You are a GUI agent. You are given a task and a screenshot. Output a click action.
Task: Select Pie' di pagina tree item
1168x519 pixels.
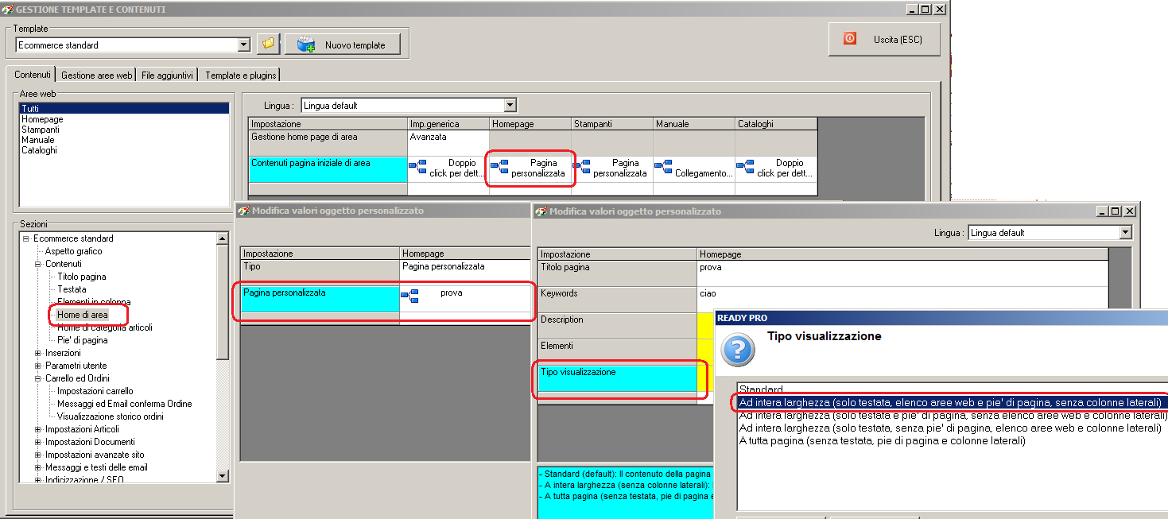[x=82, y=340]
